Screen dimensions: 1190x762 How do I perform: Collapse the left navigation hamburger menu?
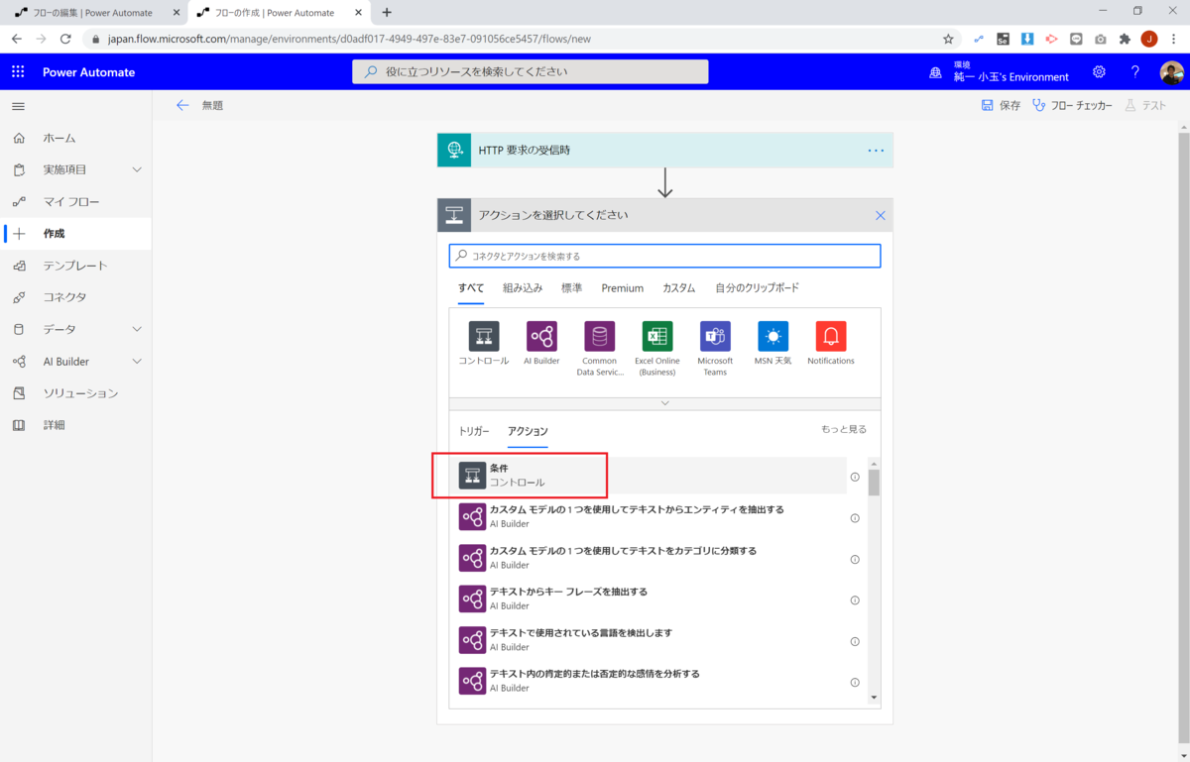tap(18, 106)
